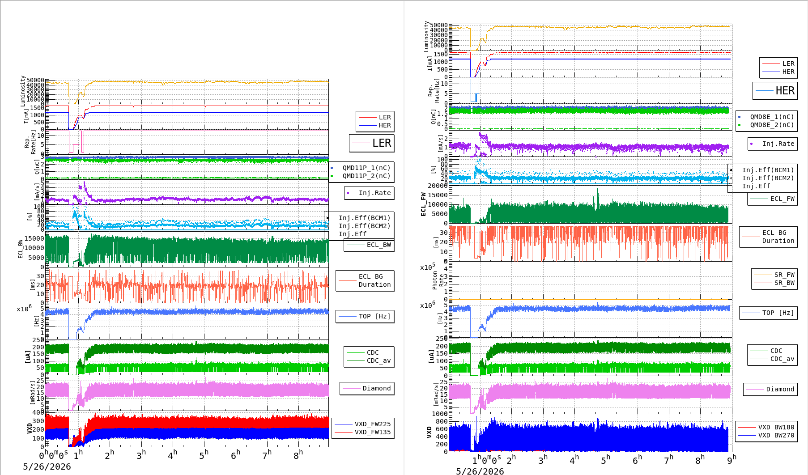Click small HER legend entry in LER panel
This screenshot has height=475, width=808.
pyautogui.click(x=385, y=125)
